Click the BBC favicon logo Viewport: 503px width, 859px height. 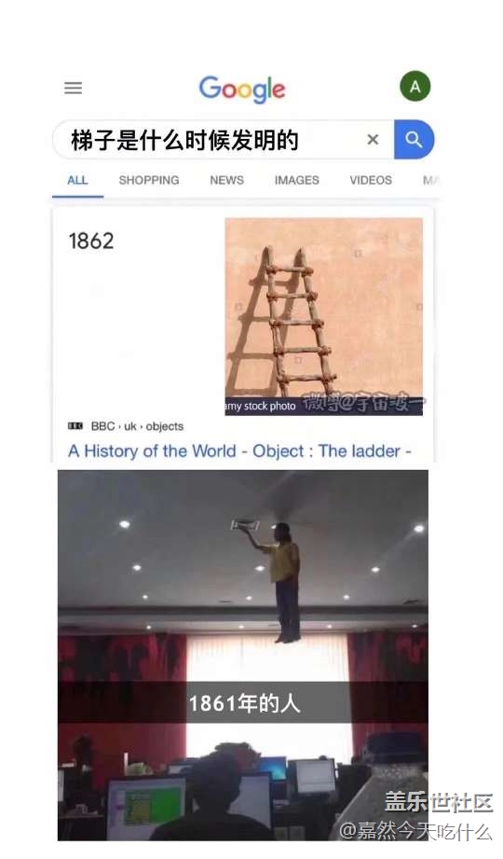pyautogui.click(x=75, y=426)
